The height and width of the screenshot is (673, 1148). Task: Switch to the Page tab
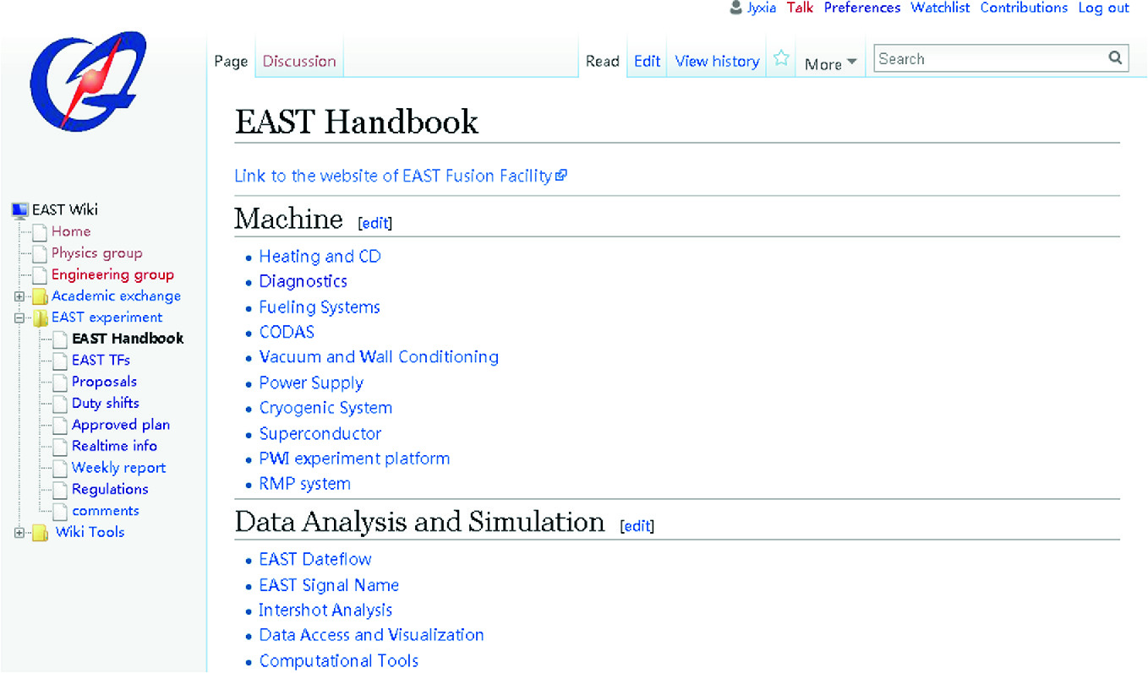click(x=231, y=61)
